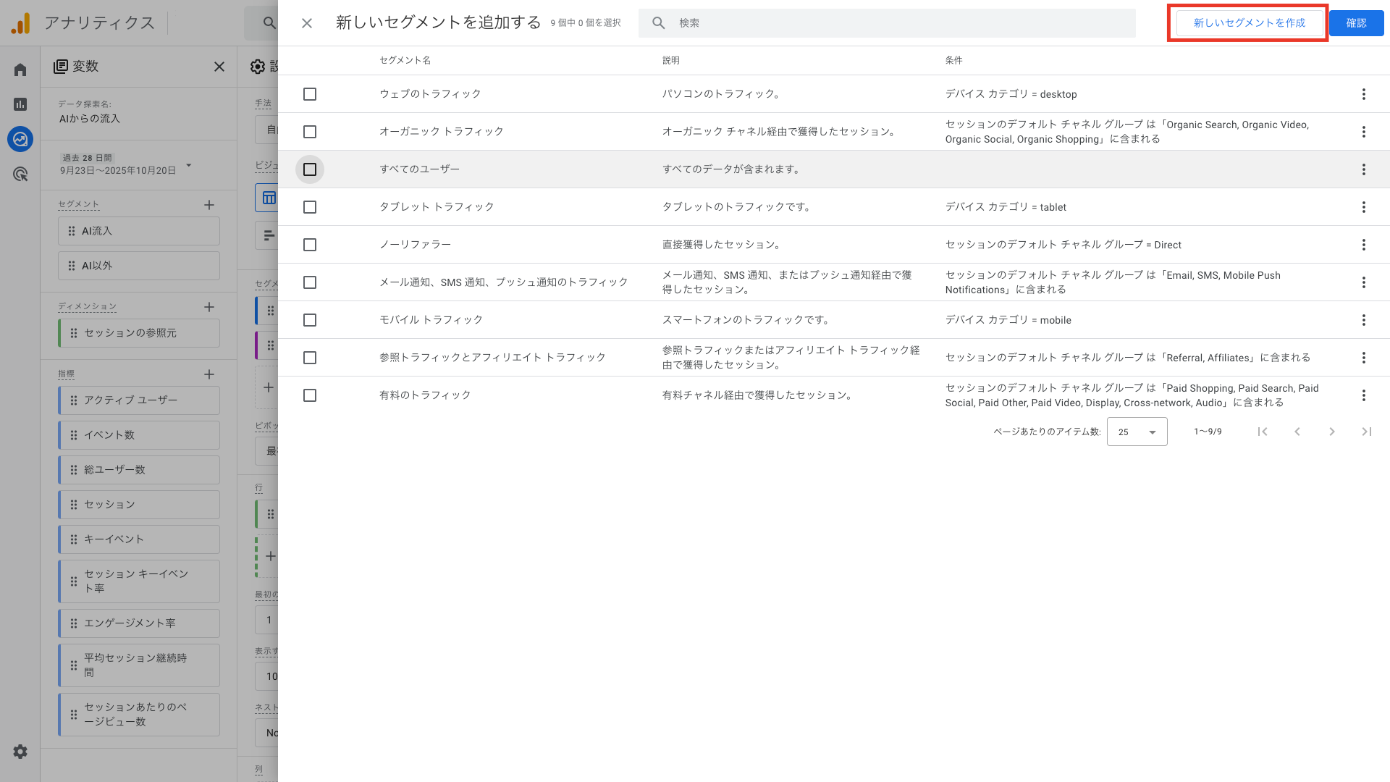Select the すべてのユーザー checkbox
The width and height of the screenshot is (1390, 782).
(x=310, y=169)
